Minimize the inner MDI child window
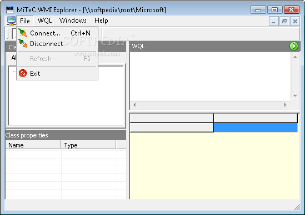Viewport: 305px width, 215px height. [273, 21]
